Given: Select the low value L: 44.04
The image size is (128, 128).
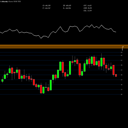Looking at the screenshot, I should pos(67,8).
